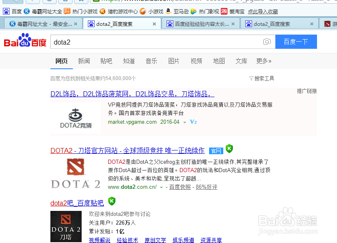Open the 视频解说 tieba sublink
The image size is (337, 243).
click(100, 240)
